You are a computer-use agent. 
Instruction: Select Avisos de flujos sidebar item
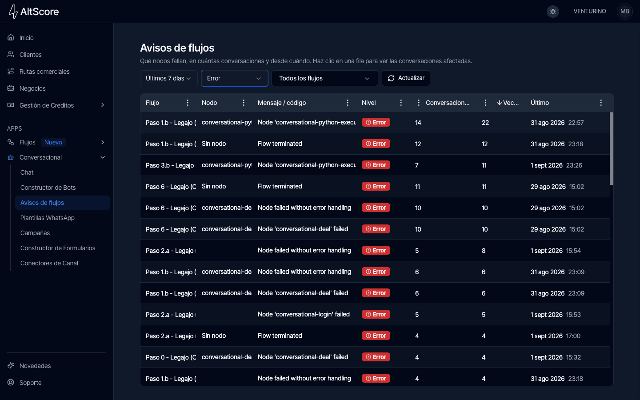(62, 203)
